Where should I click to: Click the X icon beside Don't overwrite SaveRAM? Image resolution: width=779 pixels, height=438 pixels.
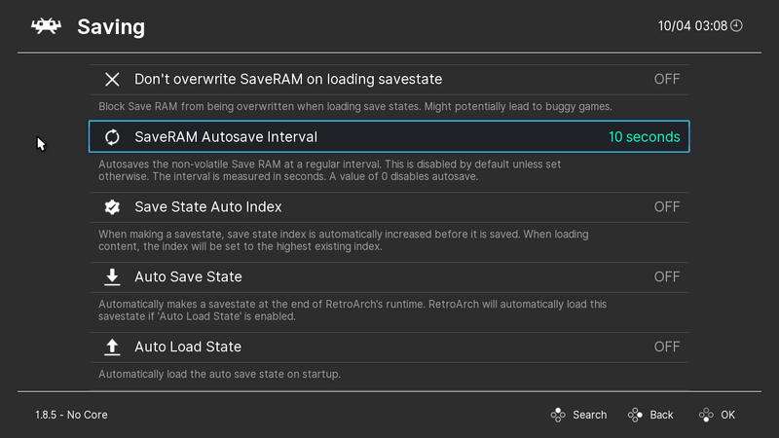(x=113, y=79)
